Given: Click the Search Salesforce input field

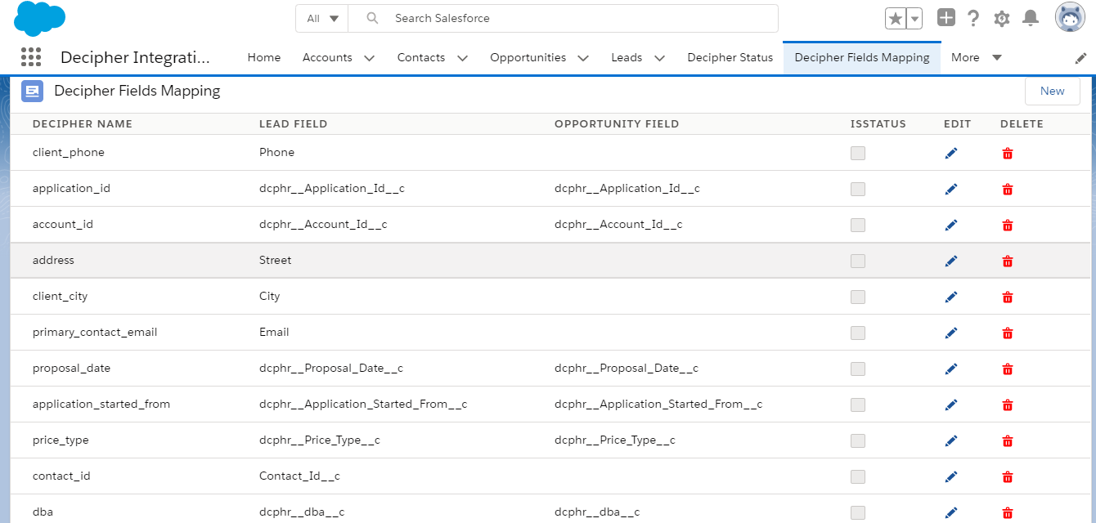Looking at the screenshot, I should (573, 18).
